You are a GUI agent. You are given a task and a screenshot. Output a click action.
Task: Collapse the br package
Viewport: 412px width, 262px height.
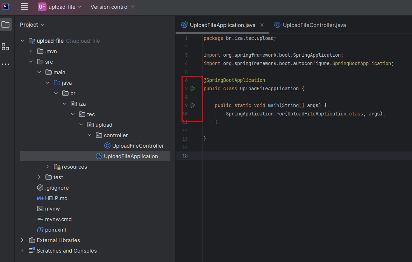56,93
